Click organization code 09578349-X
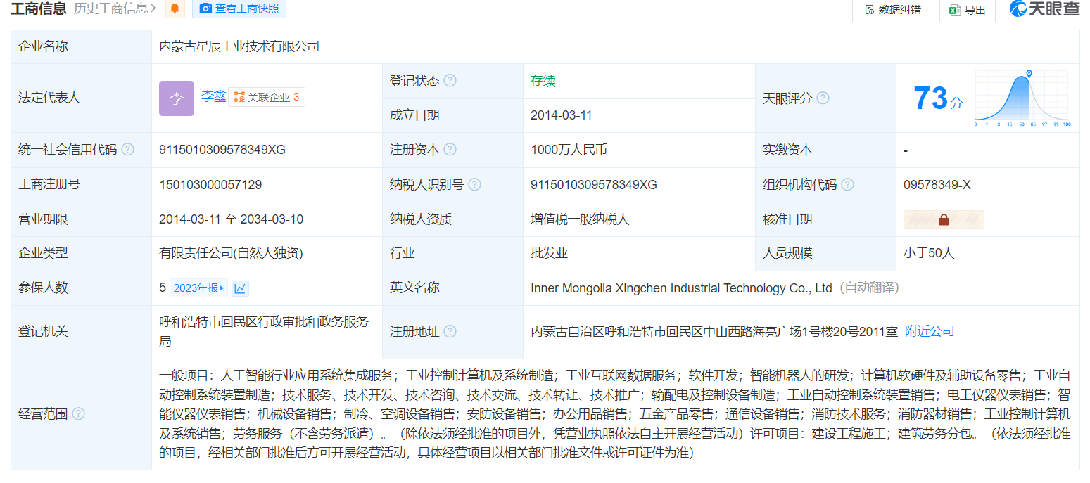 point(937,185)
